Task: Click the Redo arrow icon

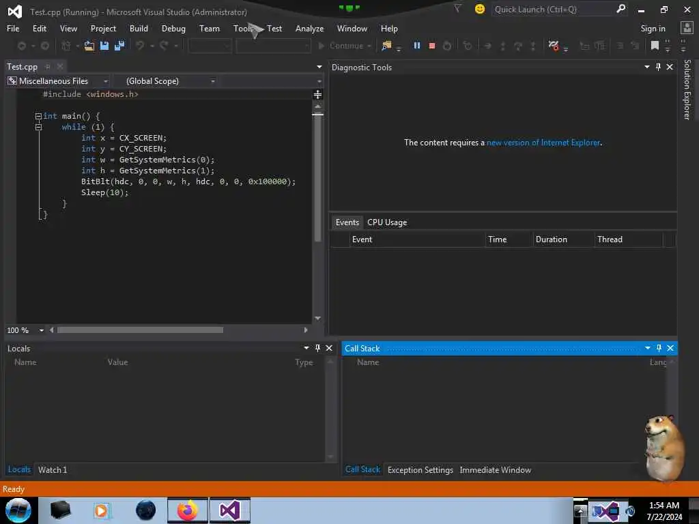Action: [x=164, y=46]
